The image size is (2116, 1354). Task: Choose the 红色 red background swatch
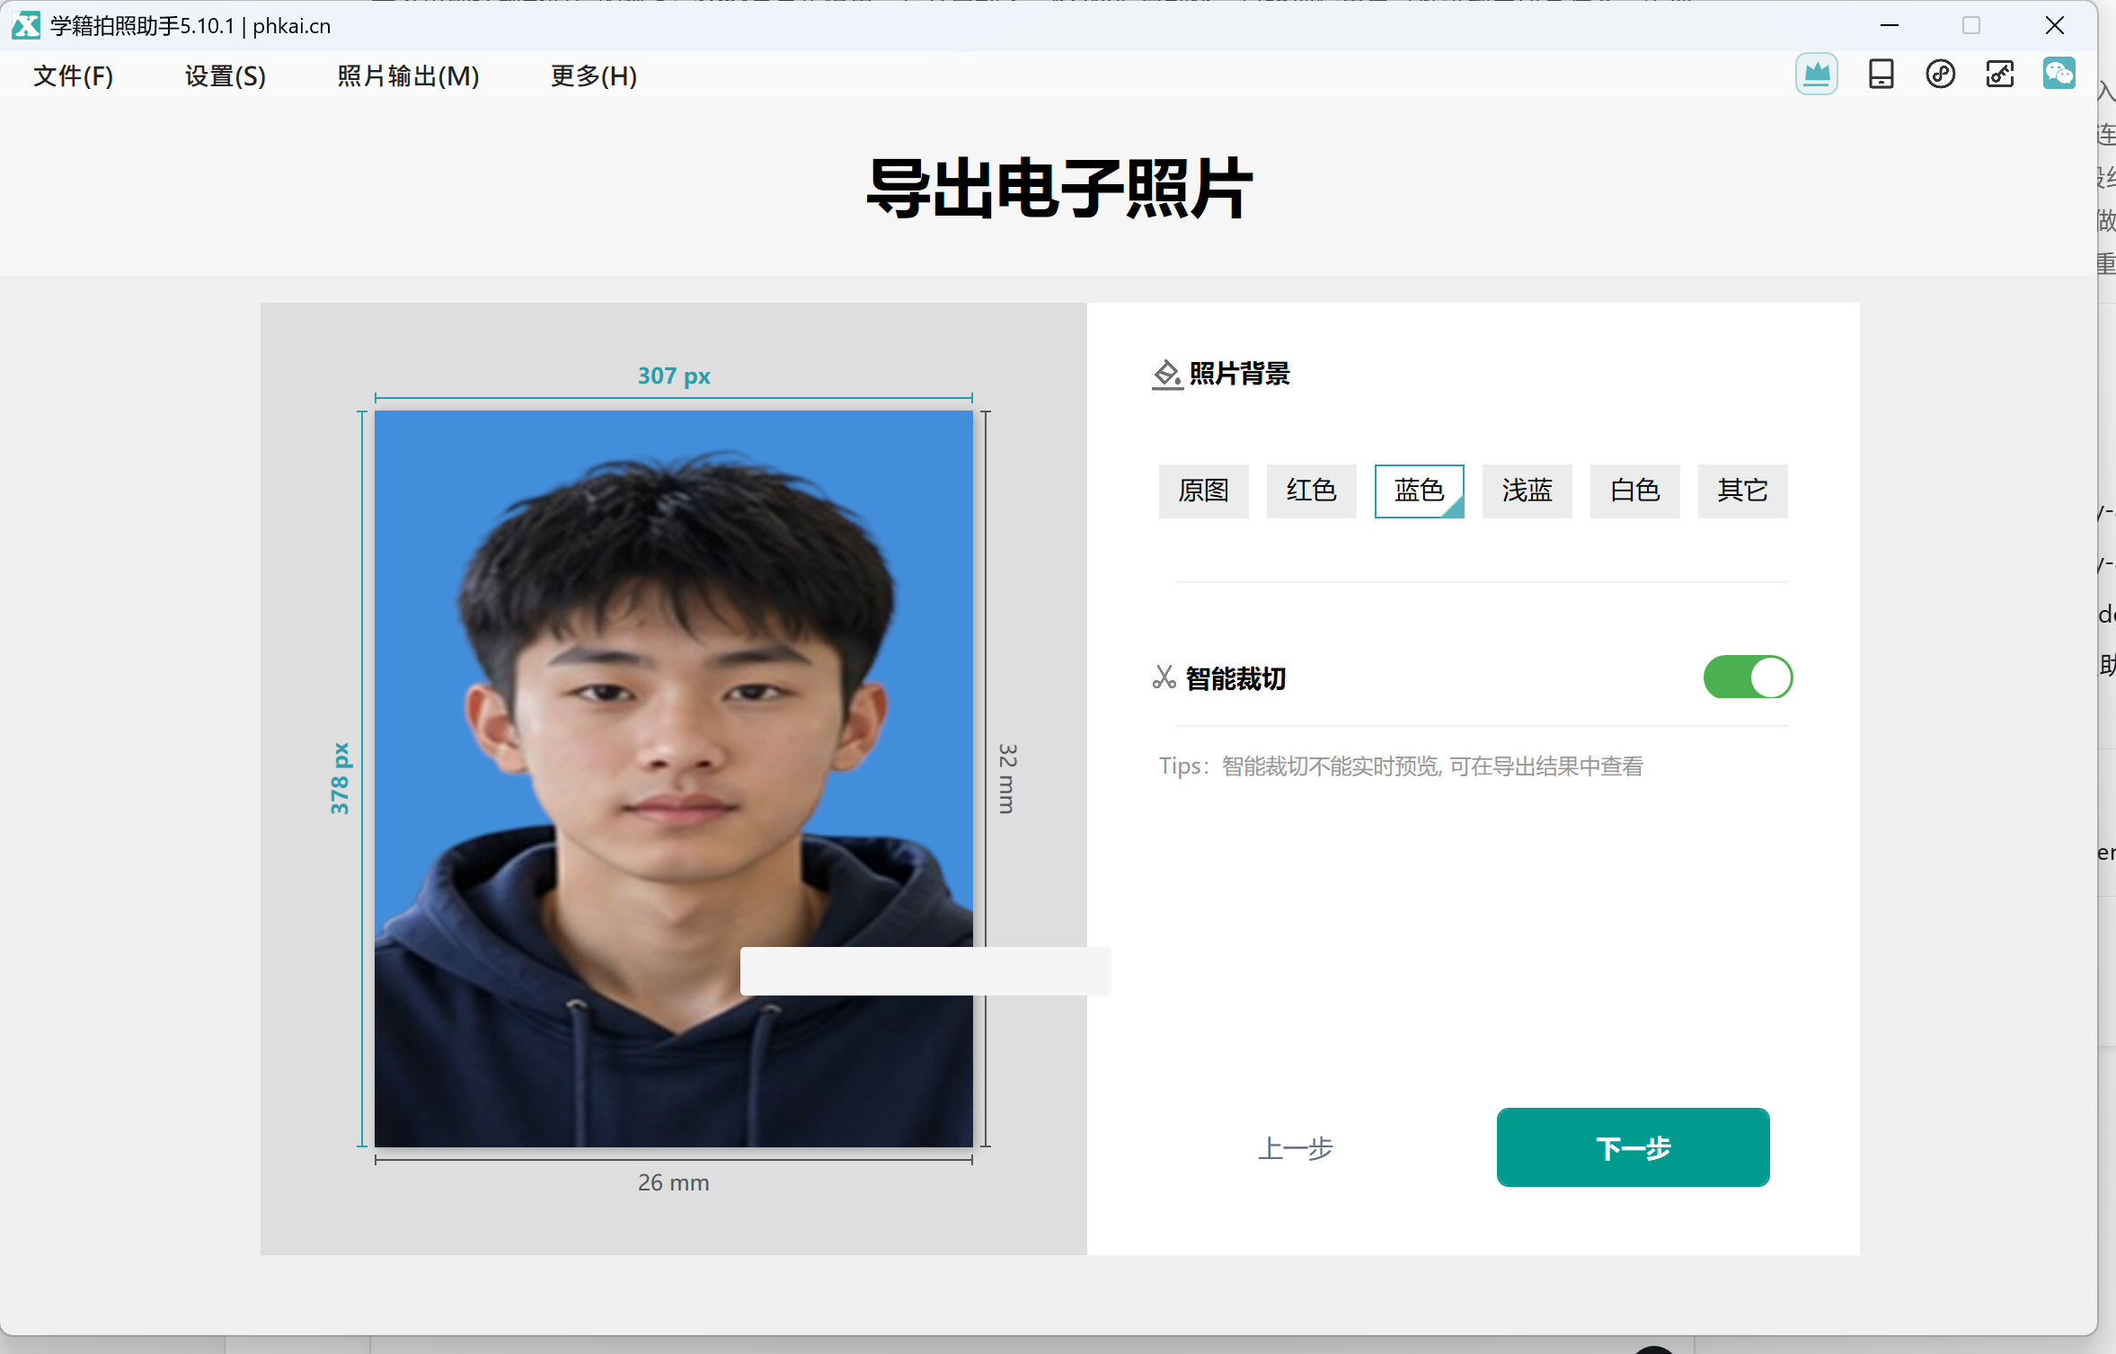pyautogui.click(x=1311, y=491)
